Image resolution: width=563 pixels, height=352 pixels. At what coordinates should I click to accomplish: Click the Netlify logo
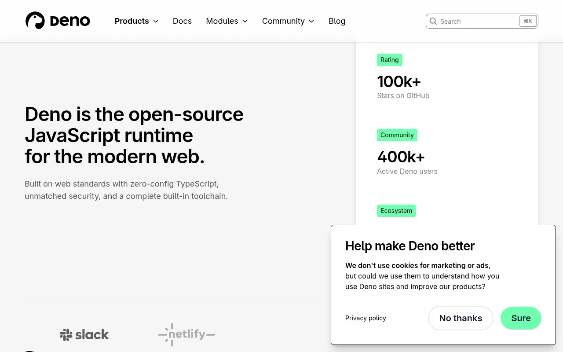click(186, 334)
